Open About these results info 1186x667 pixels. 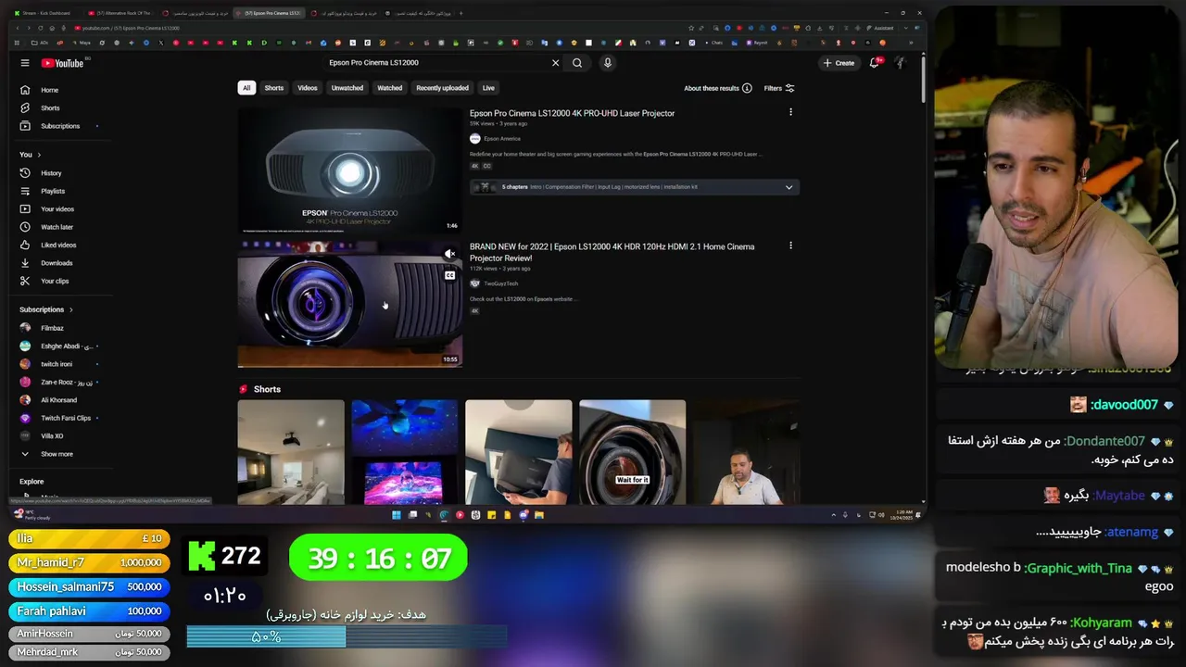point(718,88)
